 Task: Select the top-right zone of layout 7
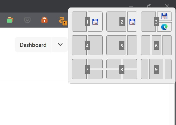click(x=95, y=64)
